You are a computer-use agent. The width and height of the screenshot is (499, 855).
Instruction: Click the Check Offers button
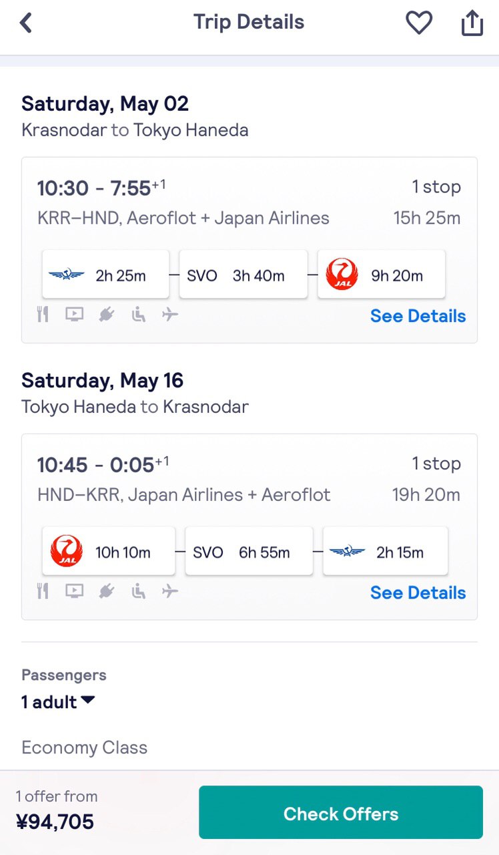click(341, 813)
